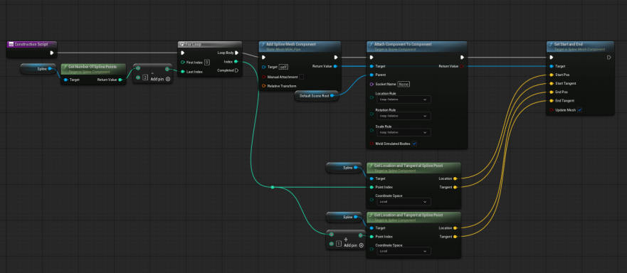This screenshot has width=627, height=273.
Task: Open the Rotation Rule dropdown
Action: [403, 116]
